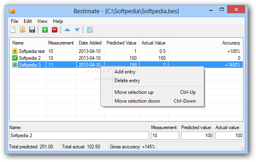Click the New file toolbar icon

click(x=13, y=30)
